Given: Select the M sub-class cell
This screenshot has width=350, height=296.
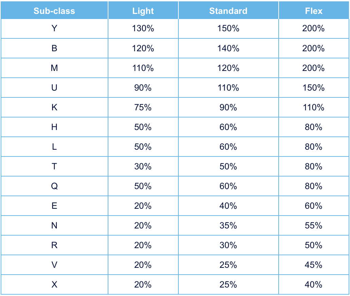Looking at the screenshot, I should [54, 68].
